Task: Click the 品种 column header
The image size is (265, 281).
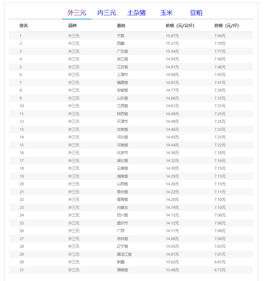Action: [x=72, y=26]
